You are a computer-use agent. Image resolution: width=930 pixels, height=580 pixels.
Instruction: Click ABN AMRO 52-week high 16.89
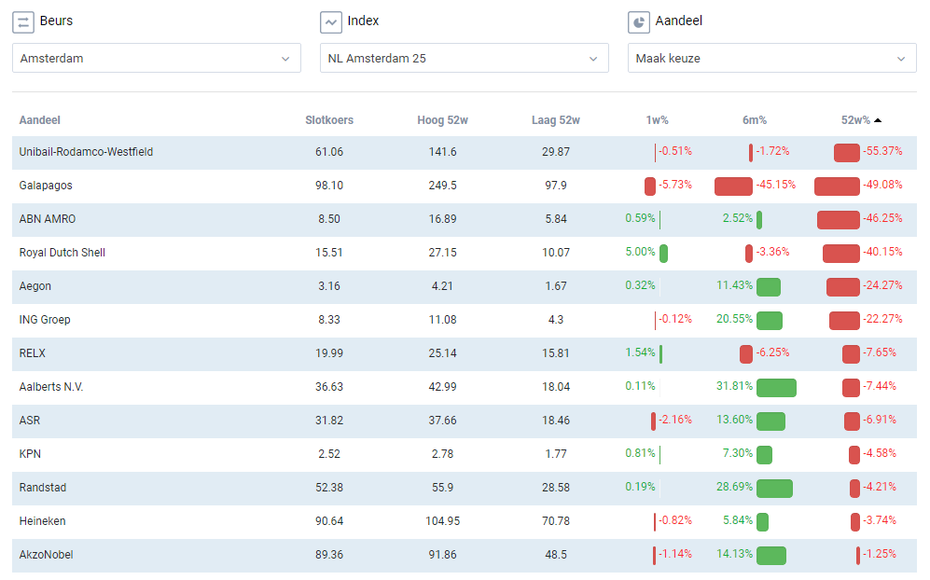(442, 219)
